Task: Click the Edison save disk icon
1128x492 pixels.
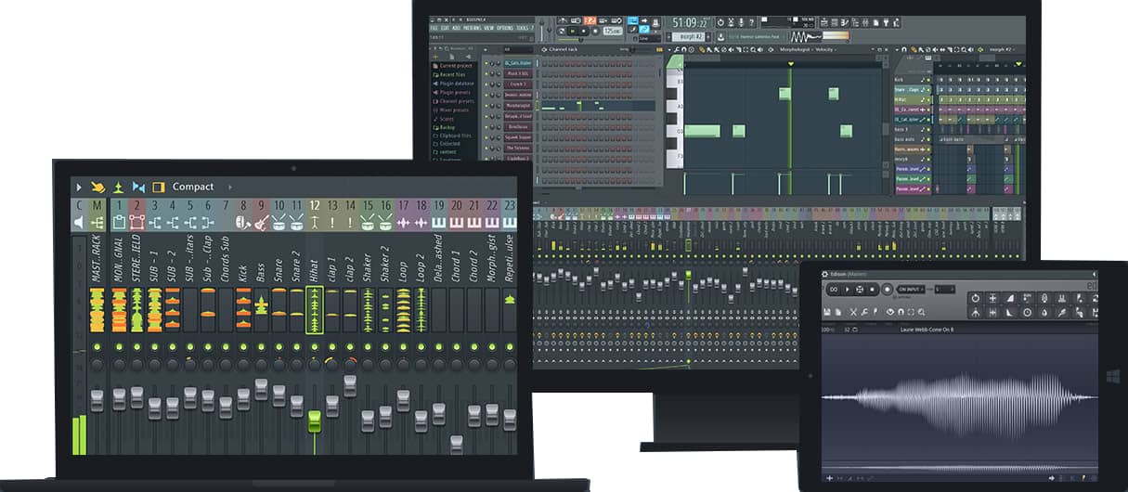Action: (827, 312)
